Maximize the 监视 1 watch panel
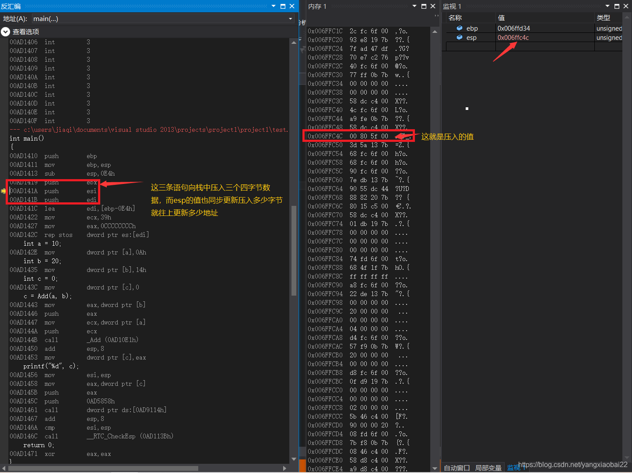Viewport: 632px width, 473px height. click(x=617, y=6)
